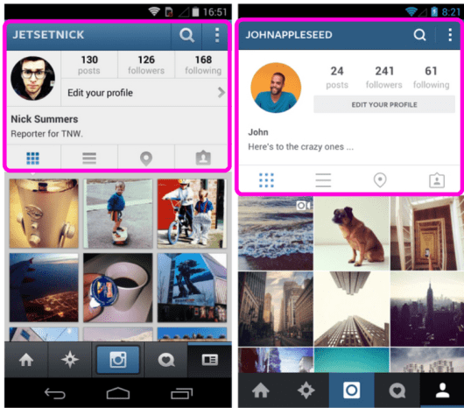Go to Home in right bottom bar
464x408 pixels.
click(x=260, y=390)
